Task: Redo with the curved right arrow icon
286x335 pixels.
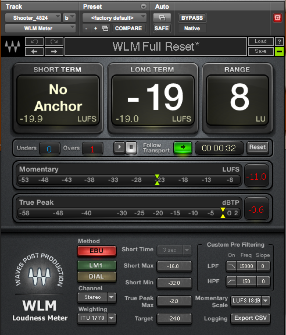Action: [54, 41]
